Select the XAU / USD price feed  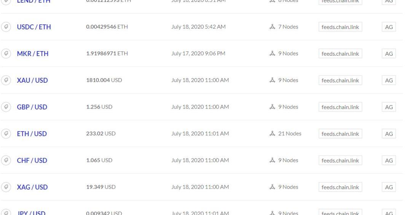(x=32, y=80)
